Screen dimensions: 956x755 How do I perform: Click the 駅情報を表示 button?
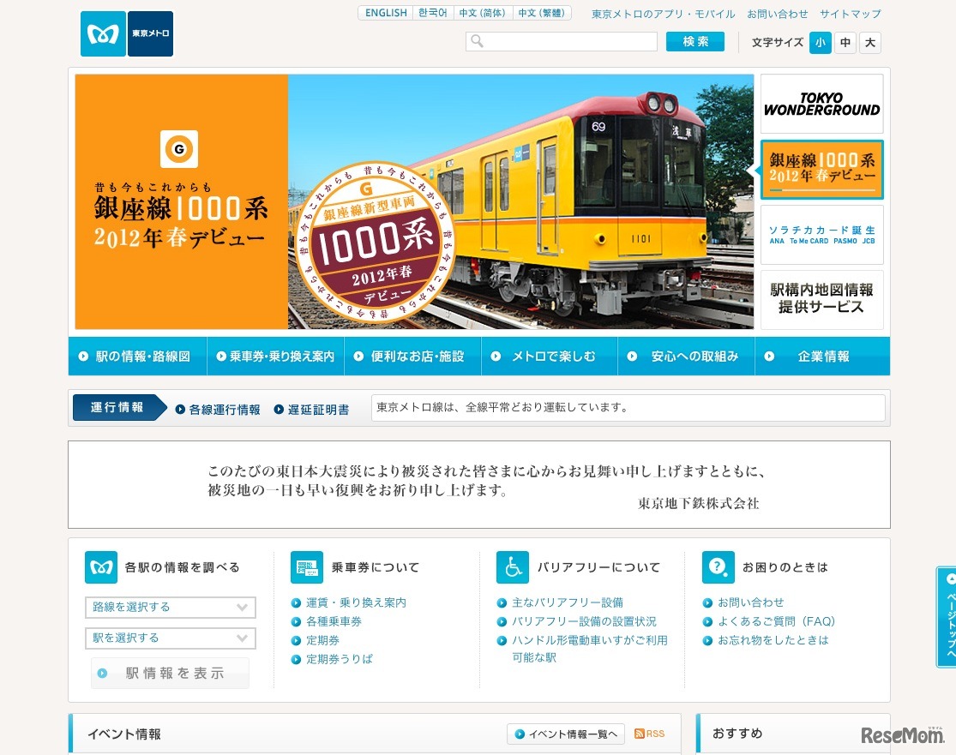tap(170, 674)
